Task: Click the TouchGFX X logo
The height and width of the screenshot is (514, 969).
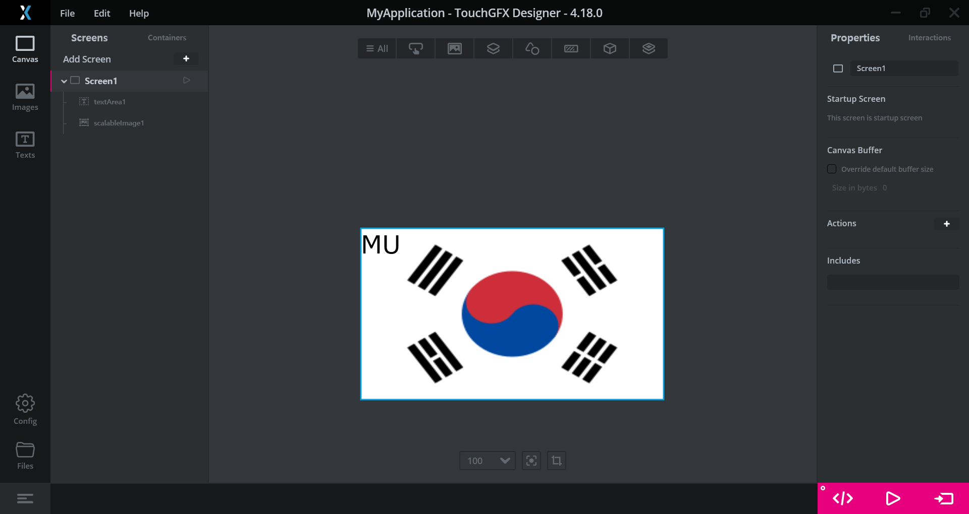Action: pyautogui.click(x=25, y=13)
